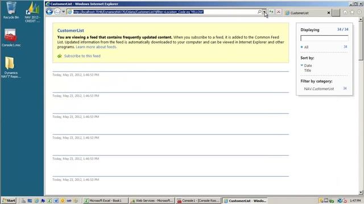Open the NAV 2013 CREDIT desktop shortcut
The height and width of the screenshot is (204, 364).
point(32,12)
